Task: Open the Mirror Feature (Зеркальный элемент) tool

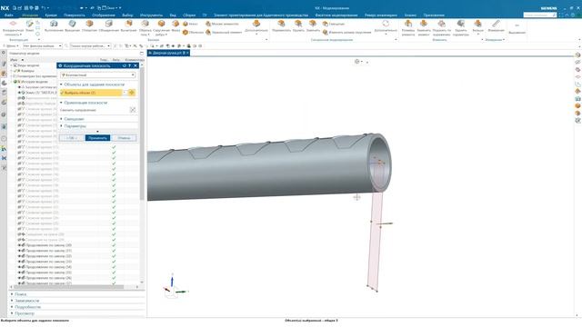Action: pyautogui.click(x=224, y=33)
